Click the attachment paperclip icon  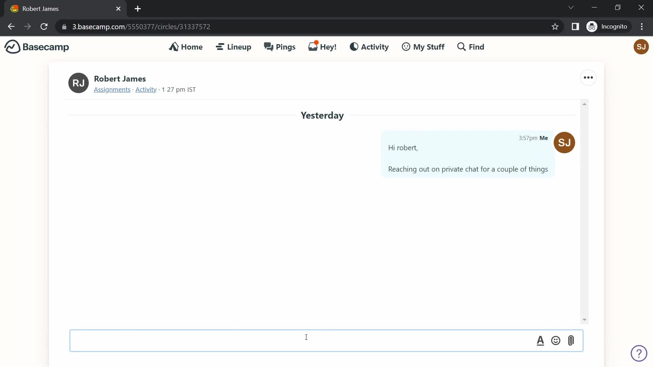pos(571,340)
